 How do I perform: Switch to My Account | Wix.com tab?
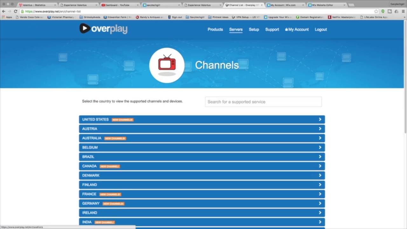[285, 5]
